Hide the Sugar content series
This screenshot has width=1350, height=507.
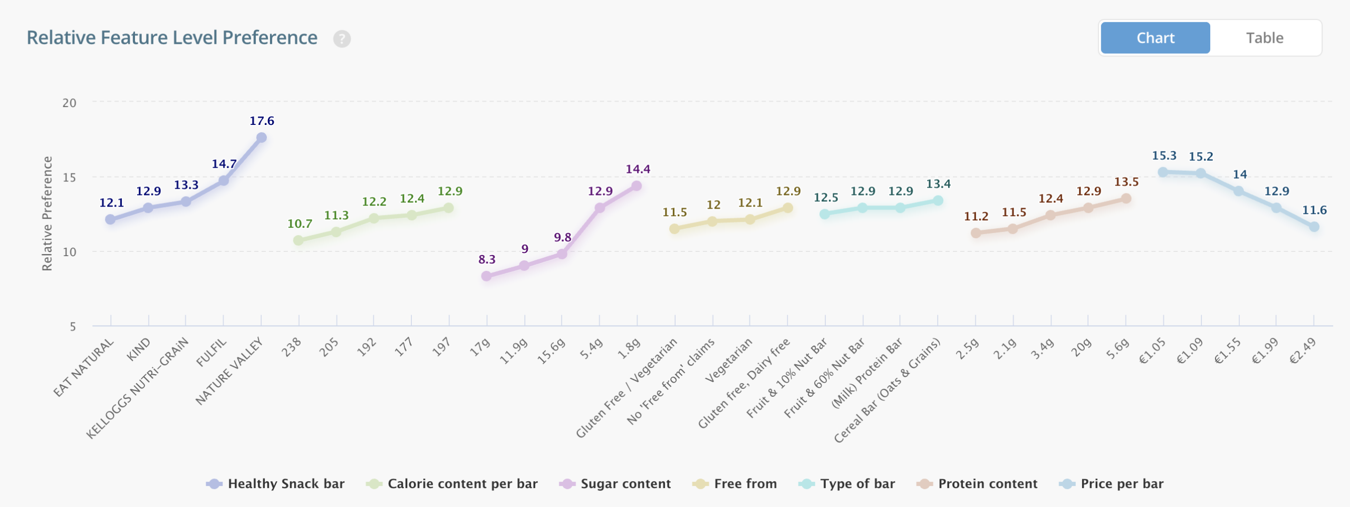coord(615,484)
